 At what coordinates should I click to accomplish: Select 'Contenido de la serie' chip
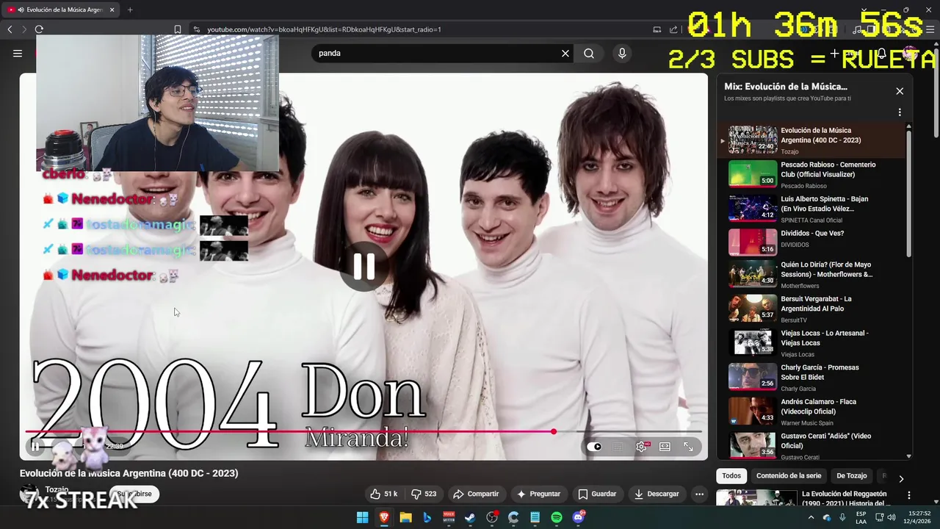pos(789,475)
